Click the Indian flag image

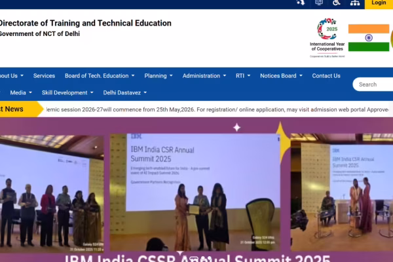(369, 38)
